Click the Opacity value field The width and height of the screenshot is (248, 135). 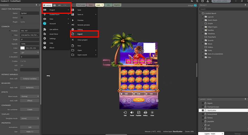(x=29, y=44)
